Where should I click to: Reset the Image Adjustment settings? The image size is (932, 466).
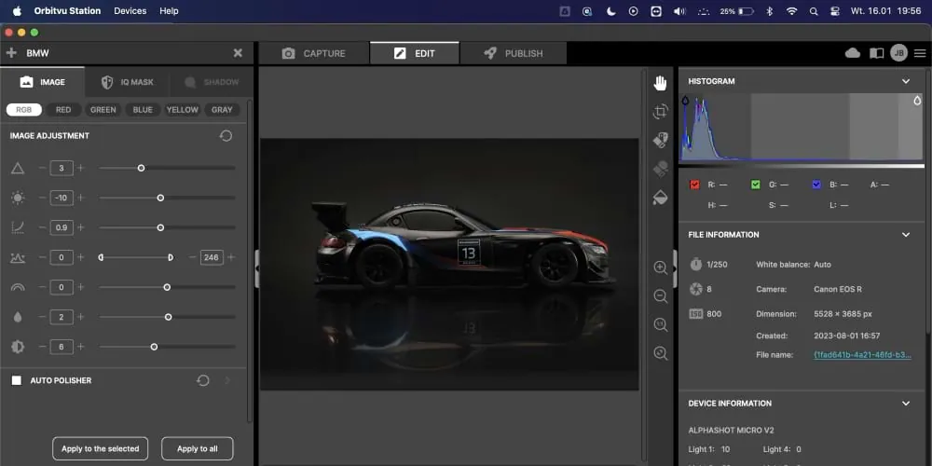[226, 136]
